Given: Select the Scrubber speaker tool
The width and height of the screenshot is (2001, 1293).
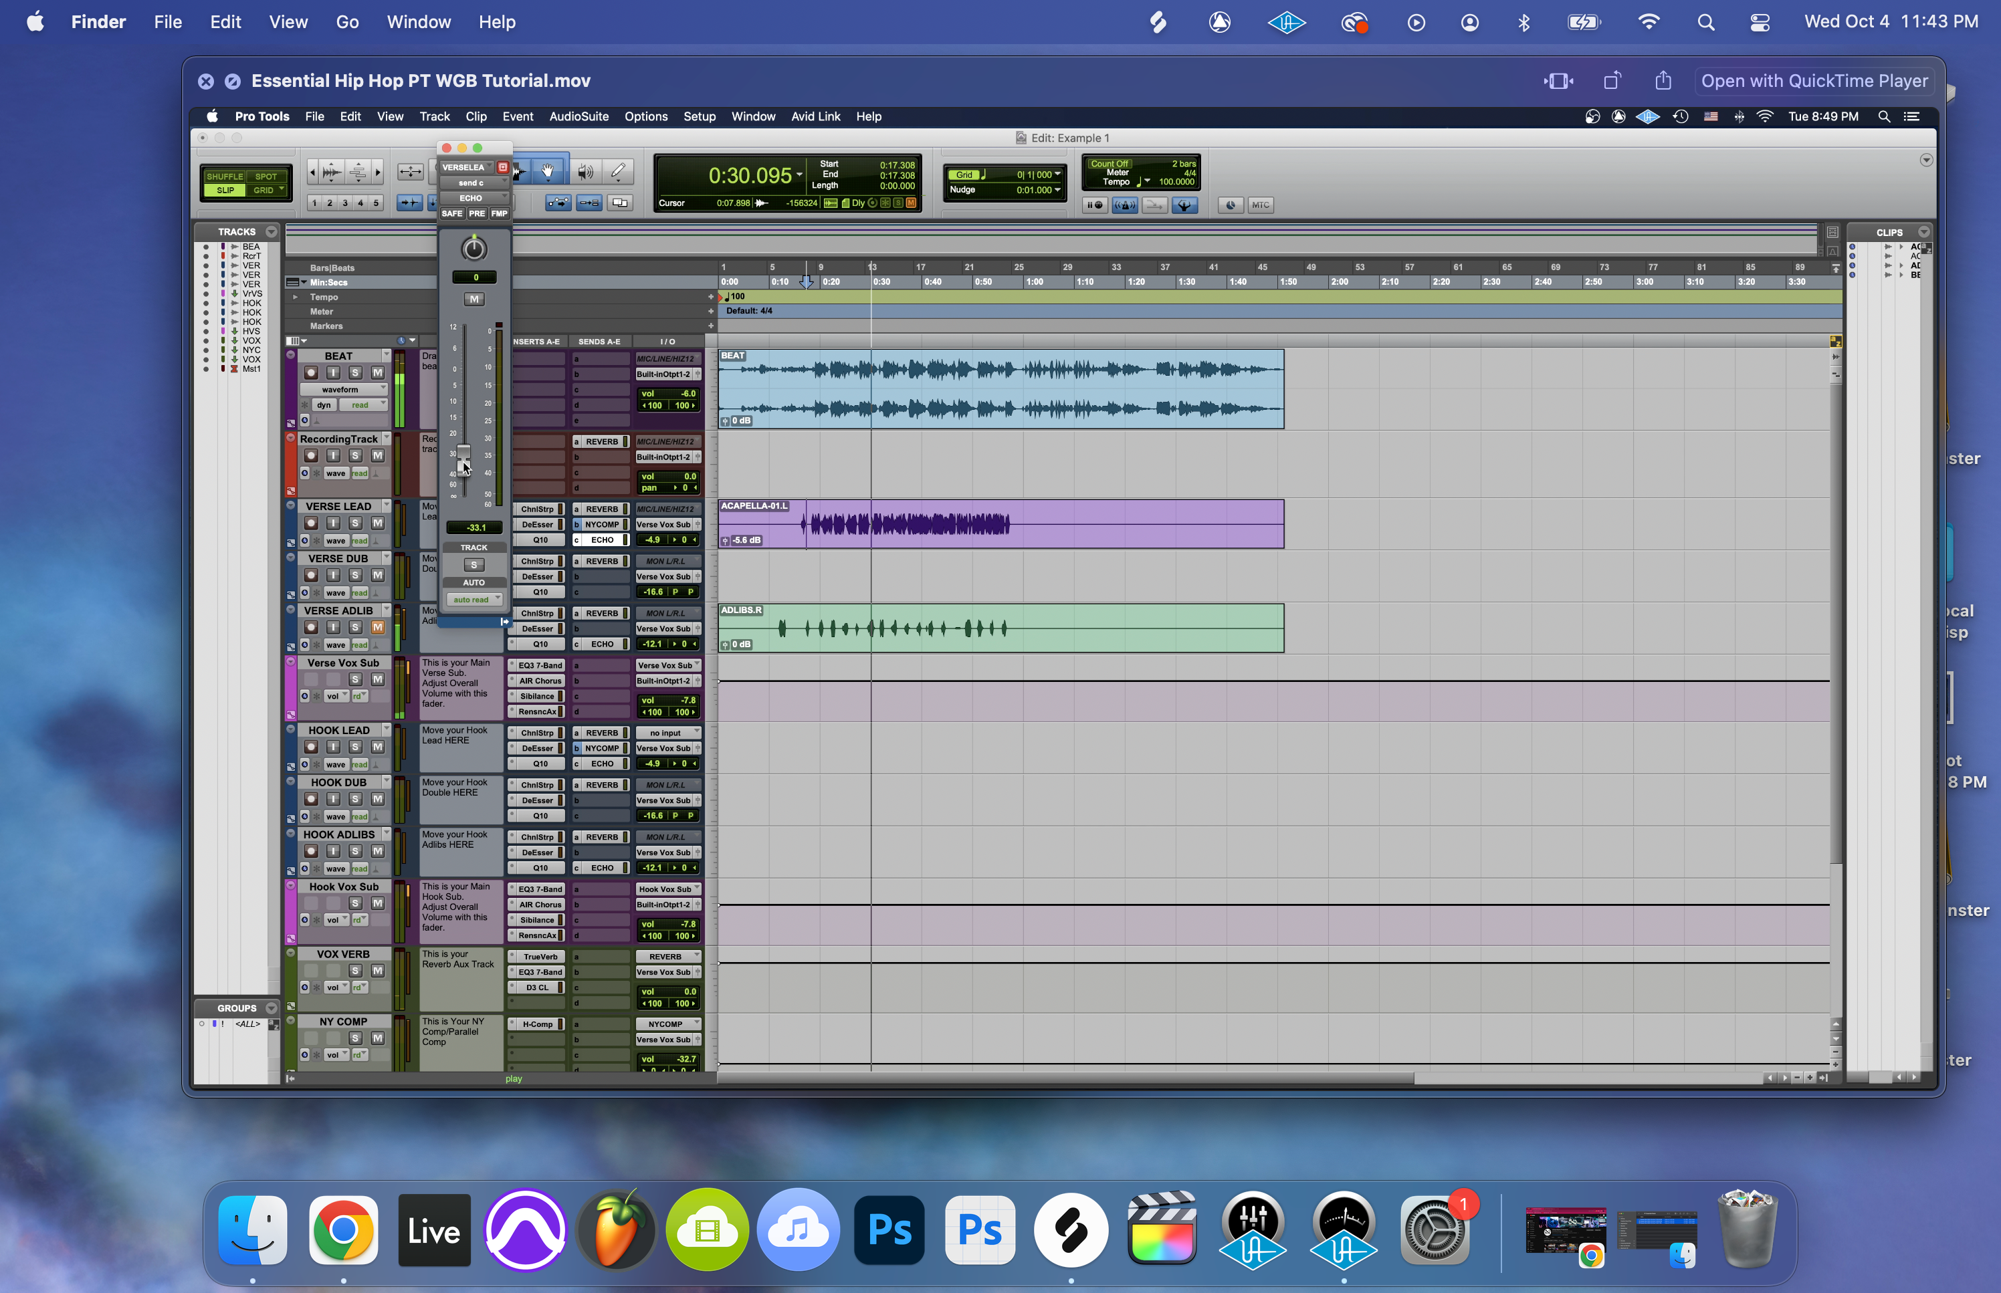Looking at the screenshot, I should (x=585, y=172).
